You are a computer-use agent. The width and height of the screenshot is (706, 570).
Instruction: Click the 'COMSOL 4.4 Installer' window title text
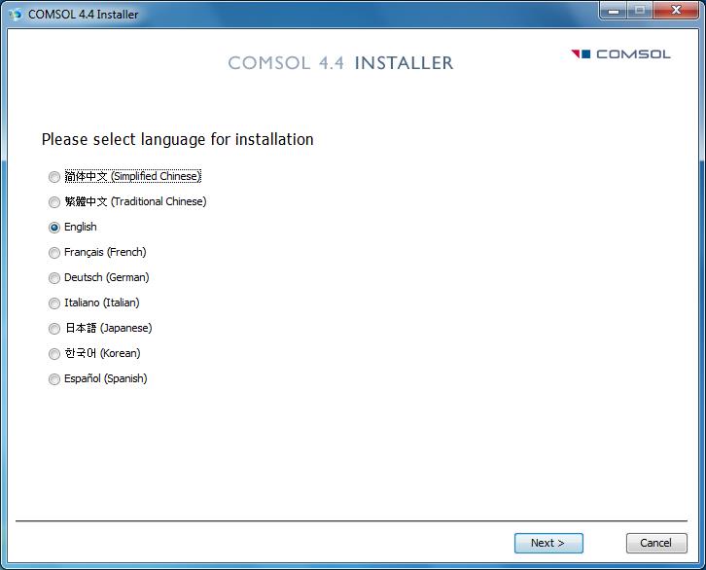coord(83,14)
